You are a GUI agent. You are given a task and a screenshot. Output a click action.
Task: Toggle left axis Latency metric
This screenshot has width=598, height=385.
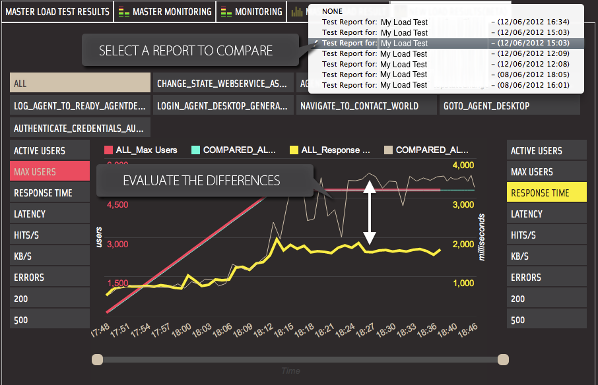[x=50, y=214]
